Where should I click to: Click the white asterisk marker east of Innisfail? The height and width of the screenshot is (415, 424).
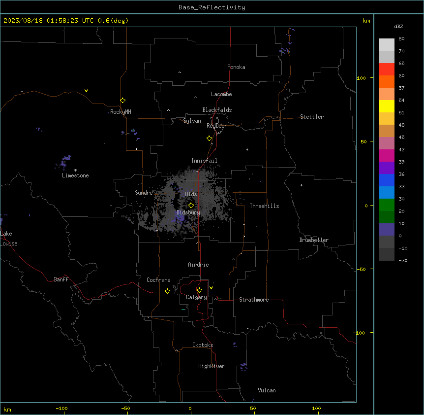[247, 149]
